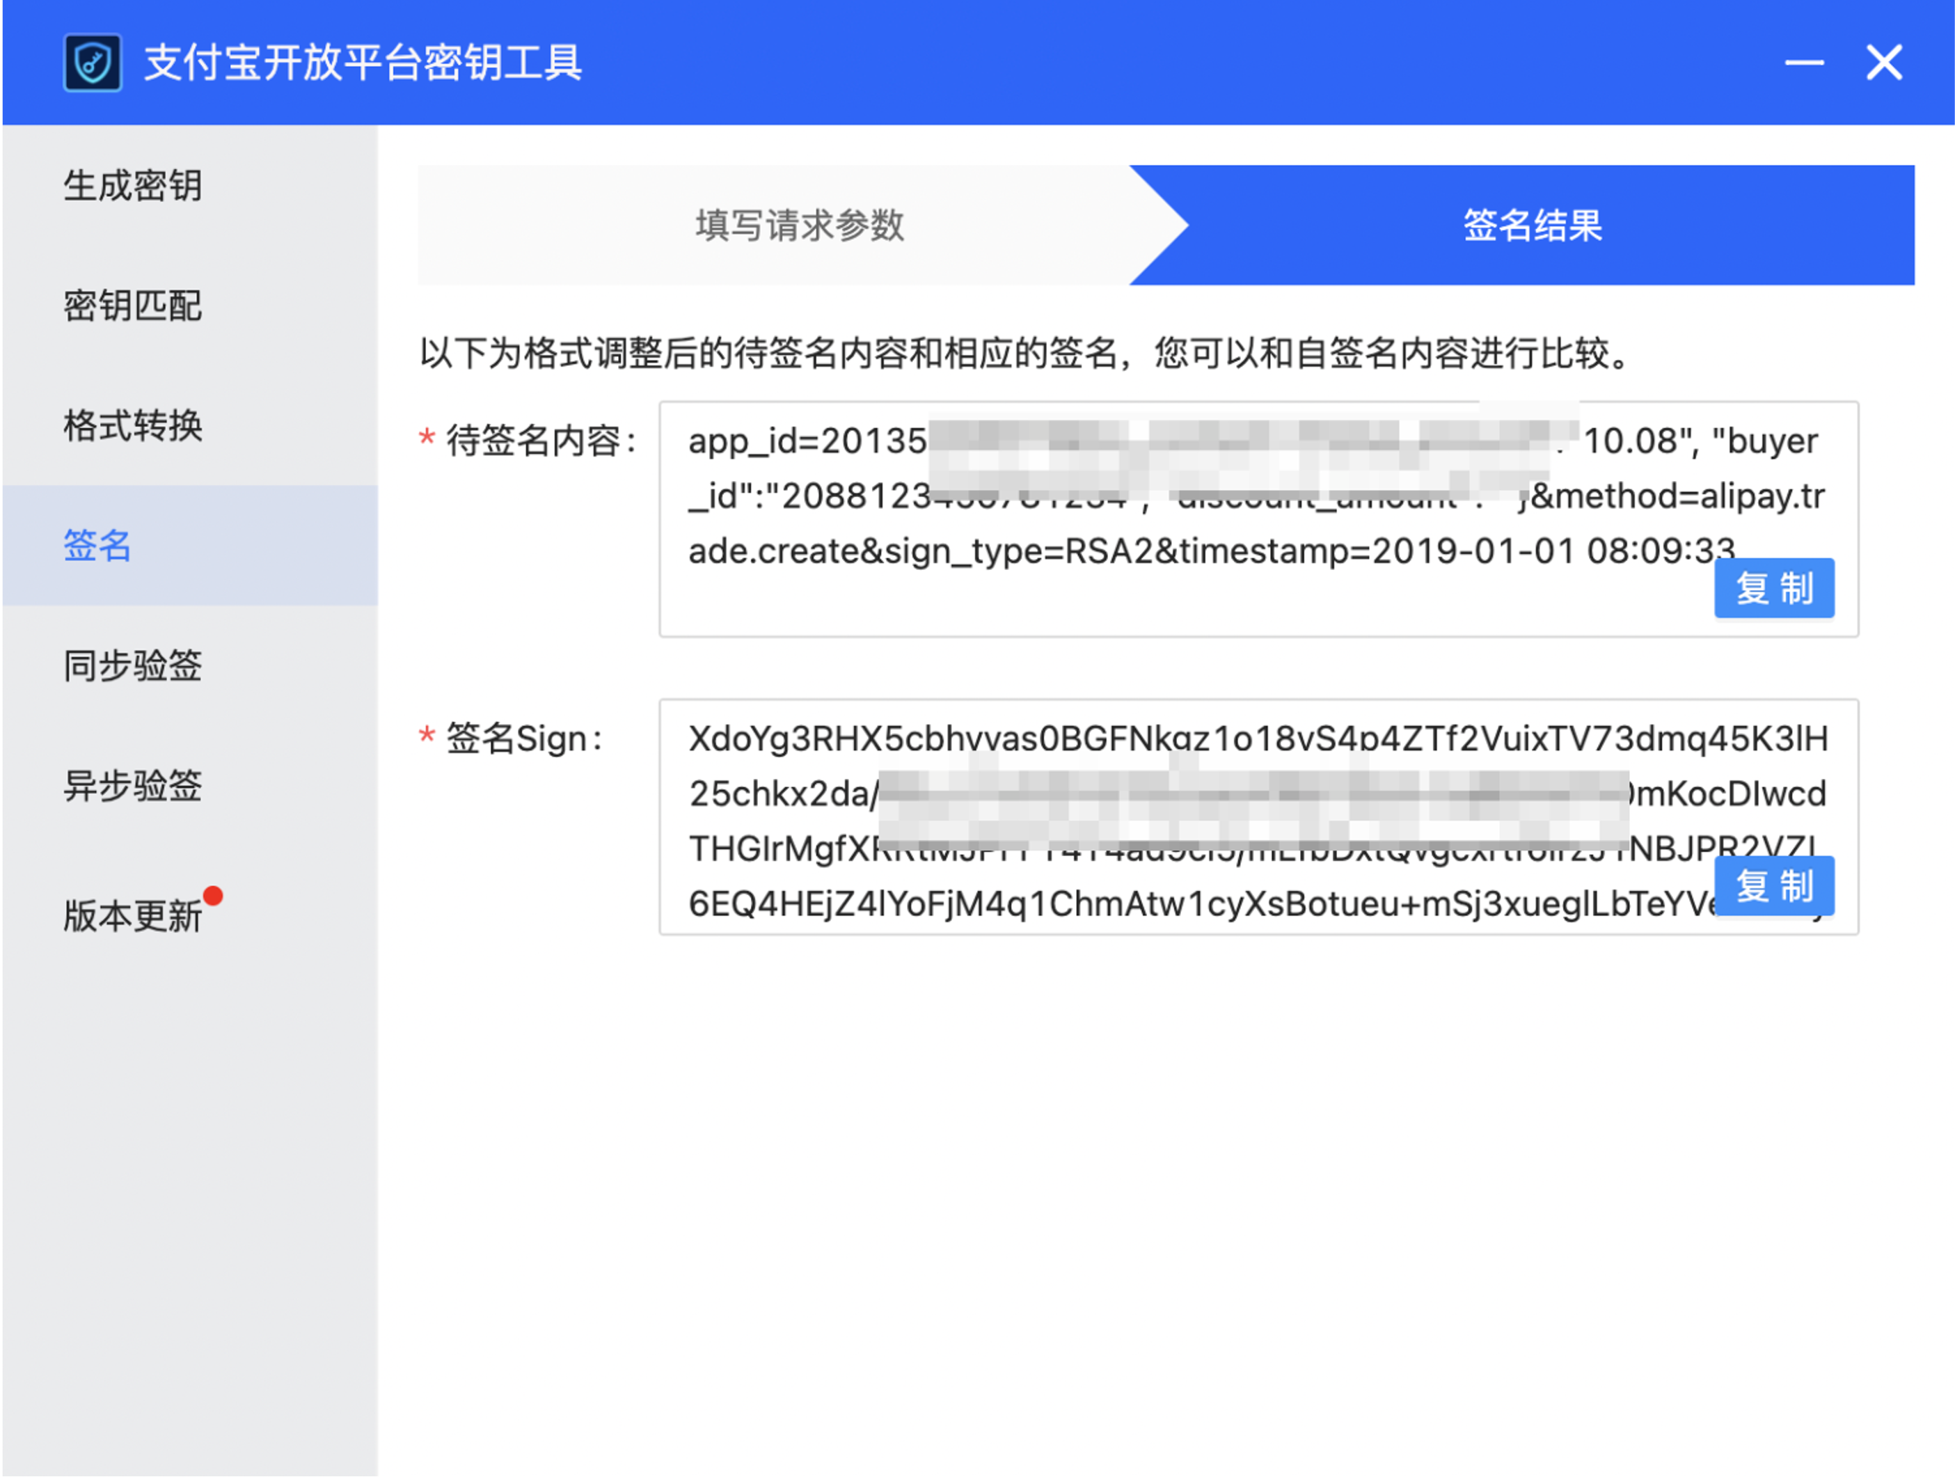Click the Alipay key tool shield logo
Image resolution: width=1955 pixels, height=1477 pixels.
click(93, 63)
